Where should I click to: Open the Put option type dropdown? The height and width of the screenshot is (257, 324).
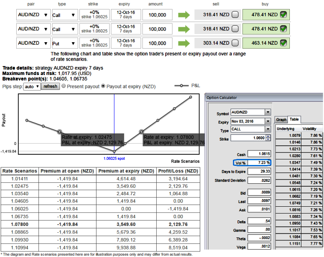(x=73, y=43)
